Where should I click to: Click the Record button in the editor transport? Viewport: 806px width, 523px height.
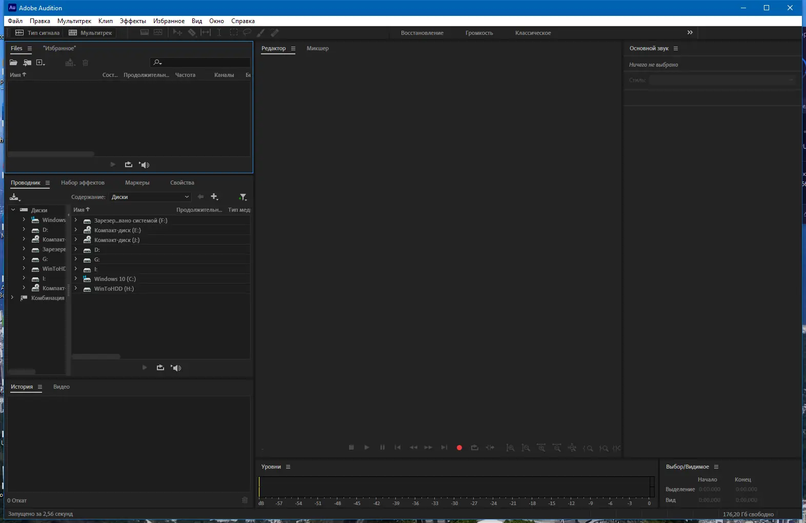tap(459, 448)
